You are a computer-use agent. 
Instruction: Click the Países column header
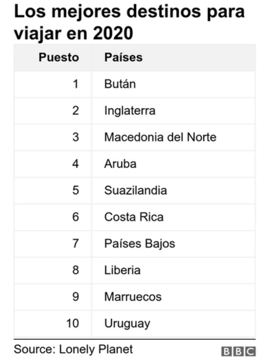[x=123, y=57]
